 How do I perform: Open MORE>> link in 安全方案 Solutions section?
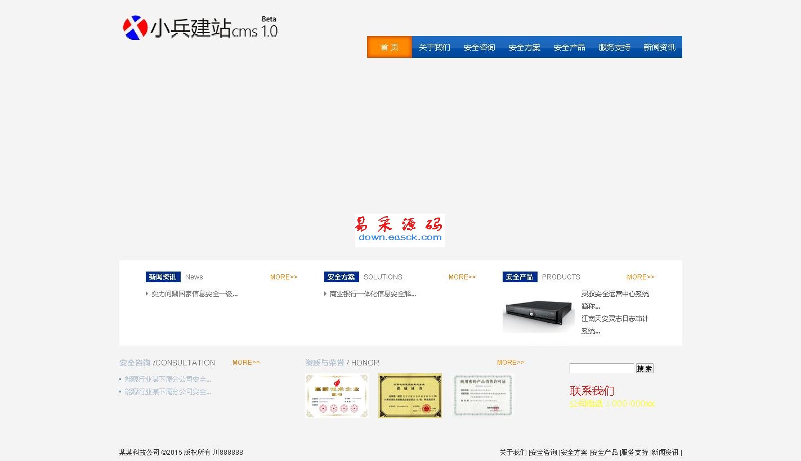coord(462,277)
